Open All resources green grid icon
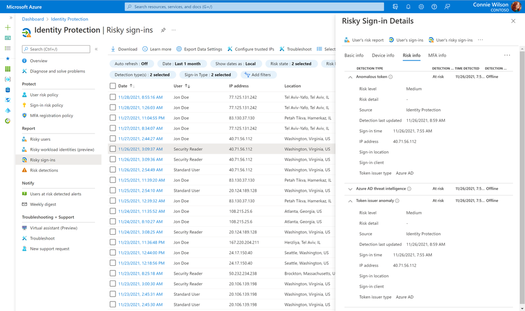 point(8,69)
